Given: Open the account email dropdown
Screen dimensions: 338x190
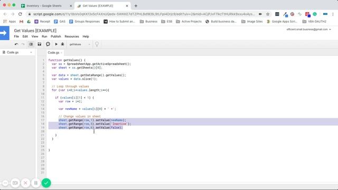Looking at the screenshot, I should (308, 30).
